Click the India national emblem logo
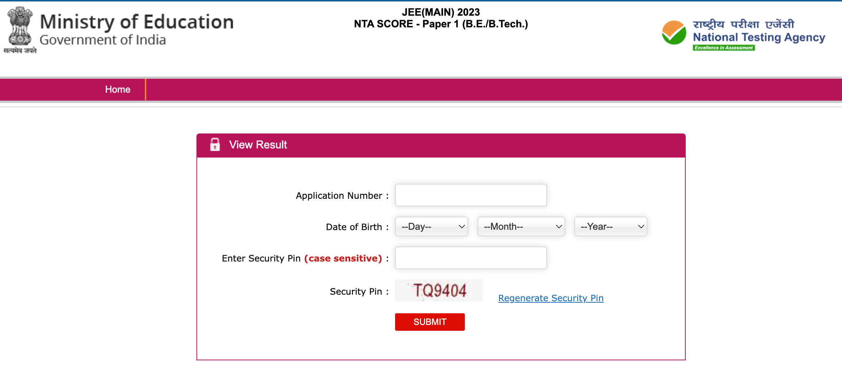The width and height of the screenshot is (842, 380). (x=20, y=30)
